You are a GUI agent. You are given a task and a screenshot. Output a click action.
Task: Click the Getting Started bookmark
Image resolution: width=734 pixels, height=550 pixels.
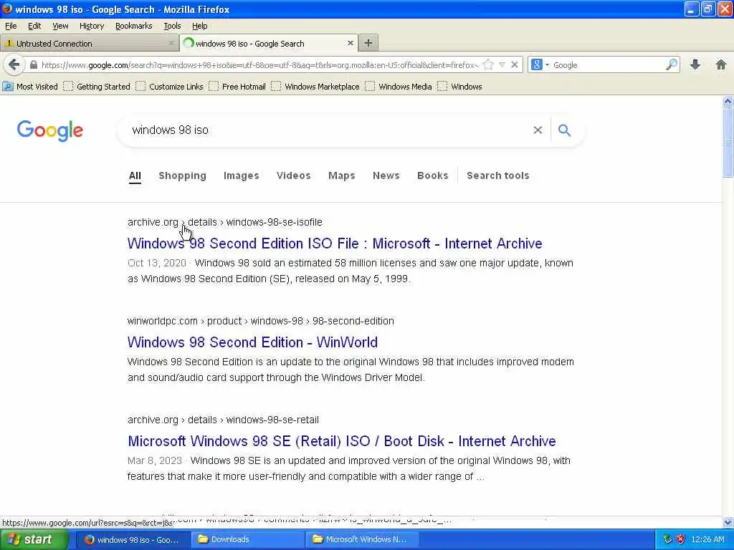click(x=97, y=87)
